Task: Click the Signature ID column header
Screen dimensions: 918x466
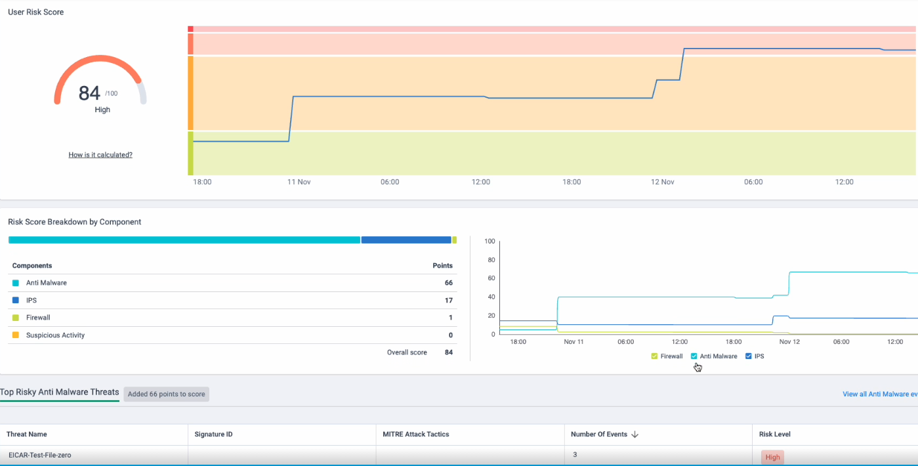Action: click(213, 434)
